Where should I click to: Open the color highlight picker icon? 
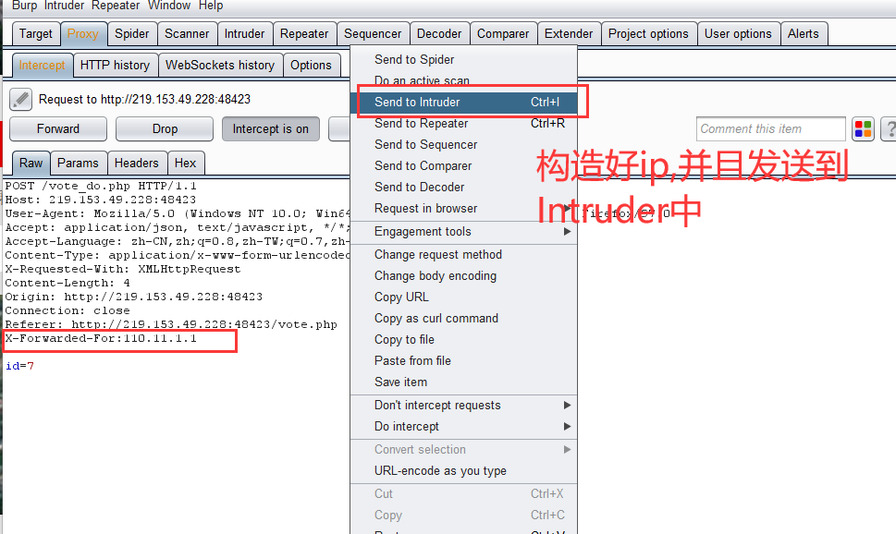[863, 129]
